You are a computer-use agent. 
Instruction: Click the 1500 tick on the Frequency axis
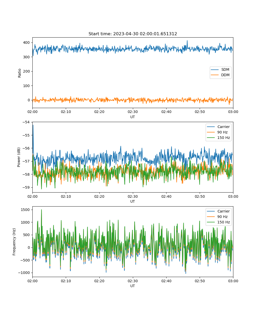(26, 210)
